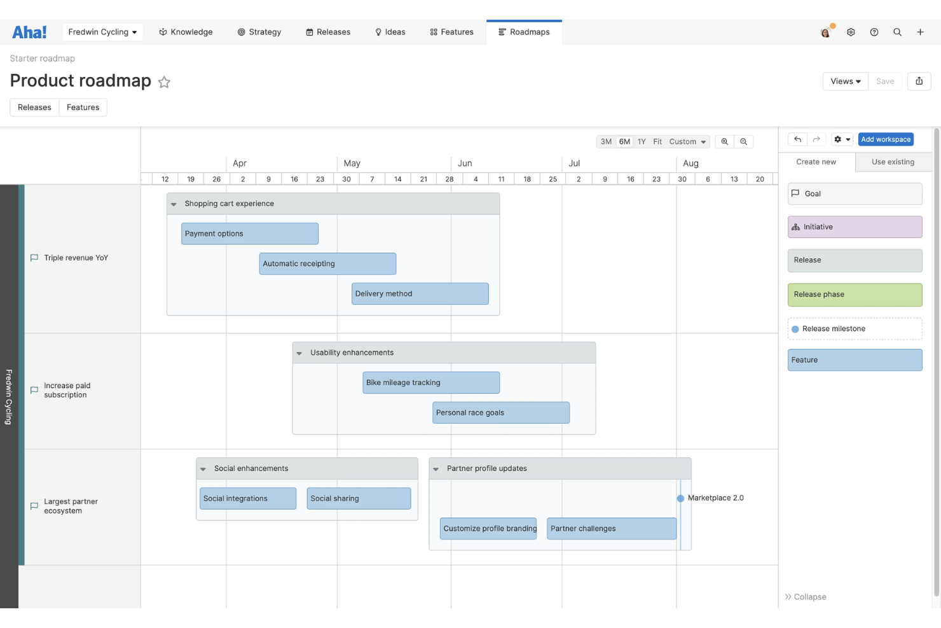
Task: Collapse the Shopping cart experience release
Action: (174, 204)
